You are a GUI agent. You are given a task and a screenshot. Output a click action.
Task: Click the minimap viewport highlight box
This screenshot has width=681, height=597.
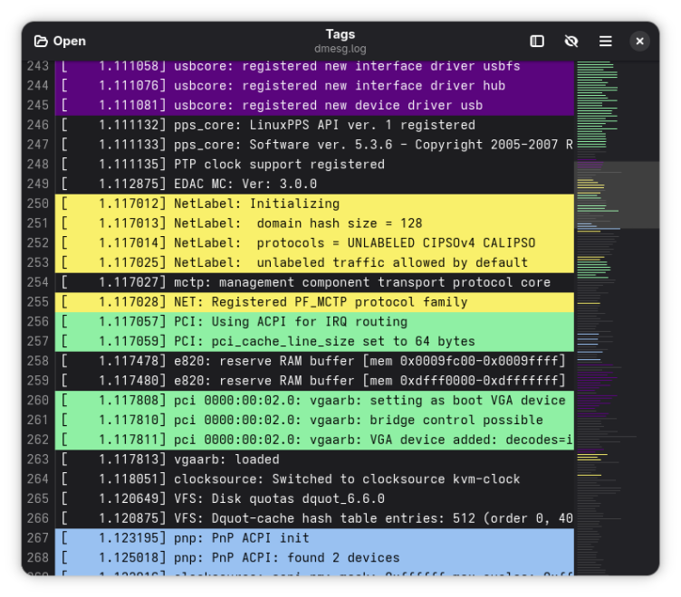617,194
